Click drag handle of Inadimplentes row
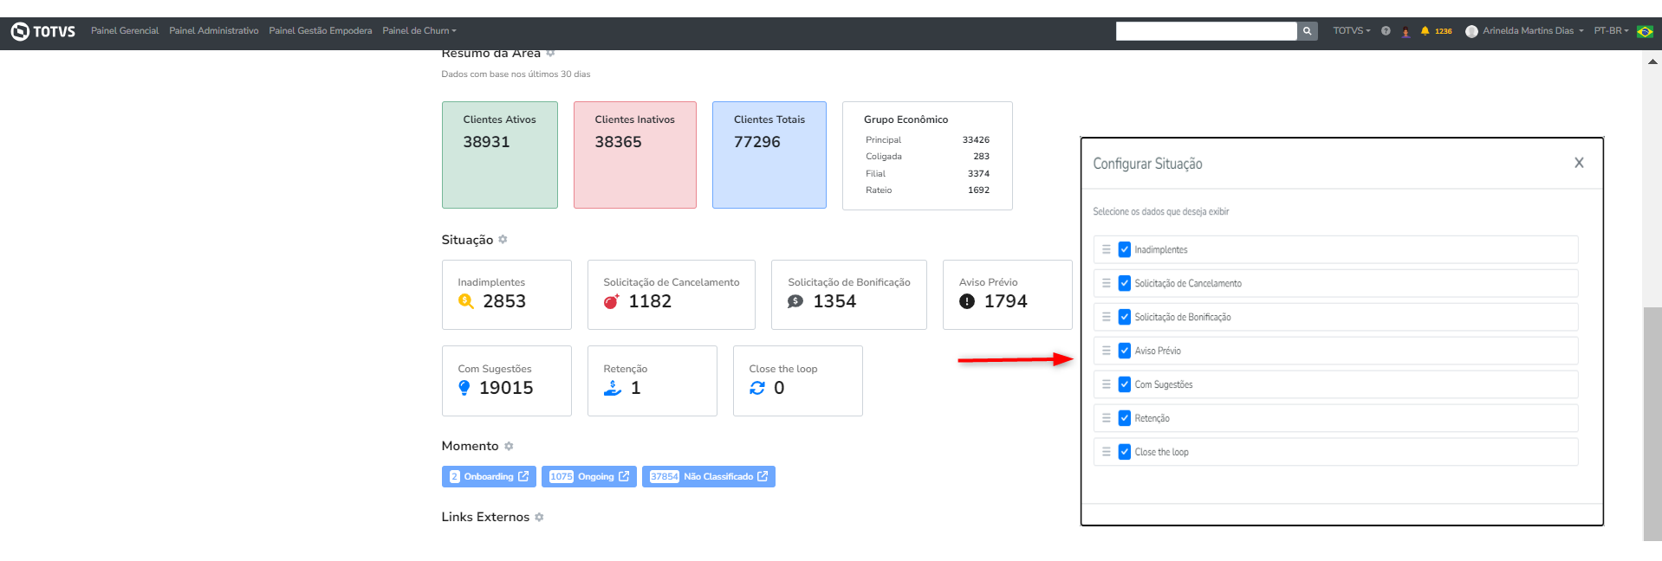 (1107, 249)
